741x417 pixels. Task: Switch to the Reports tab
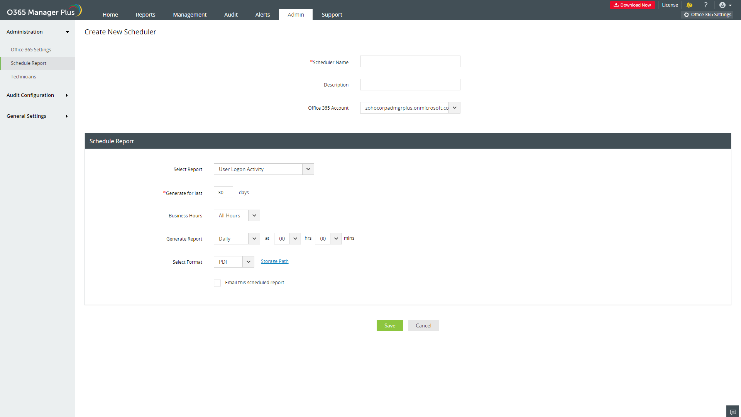(145, 15)
